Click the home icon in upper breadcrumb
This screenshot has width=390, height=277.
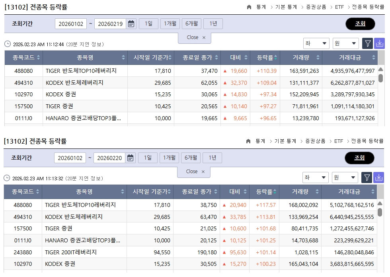pos(249,7)
